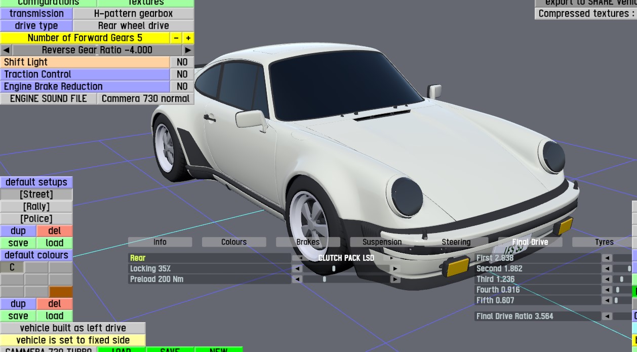Open the Steering tab

pos(456,242)
